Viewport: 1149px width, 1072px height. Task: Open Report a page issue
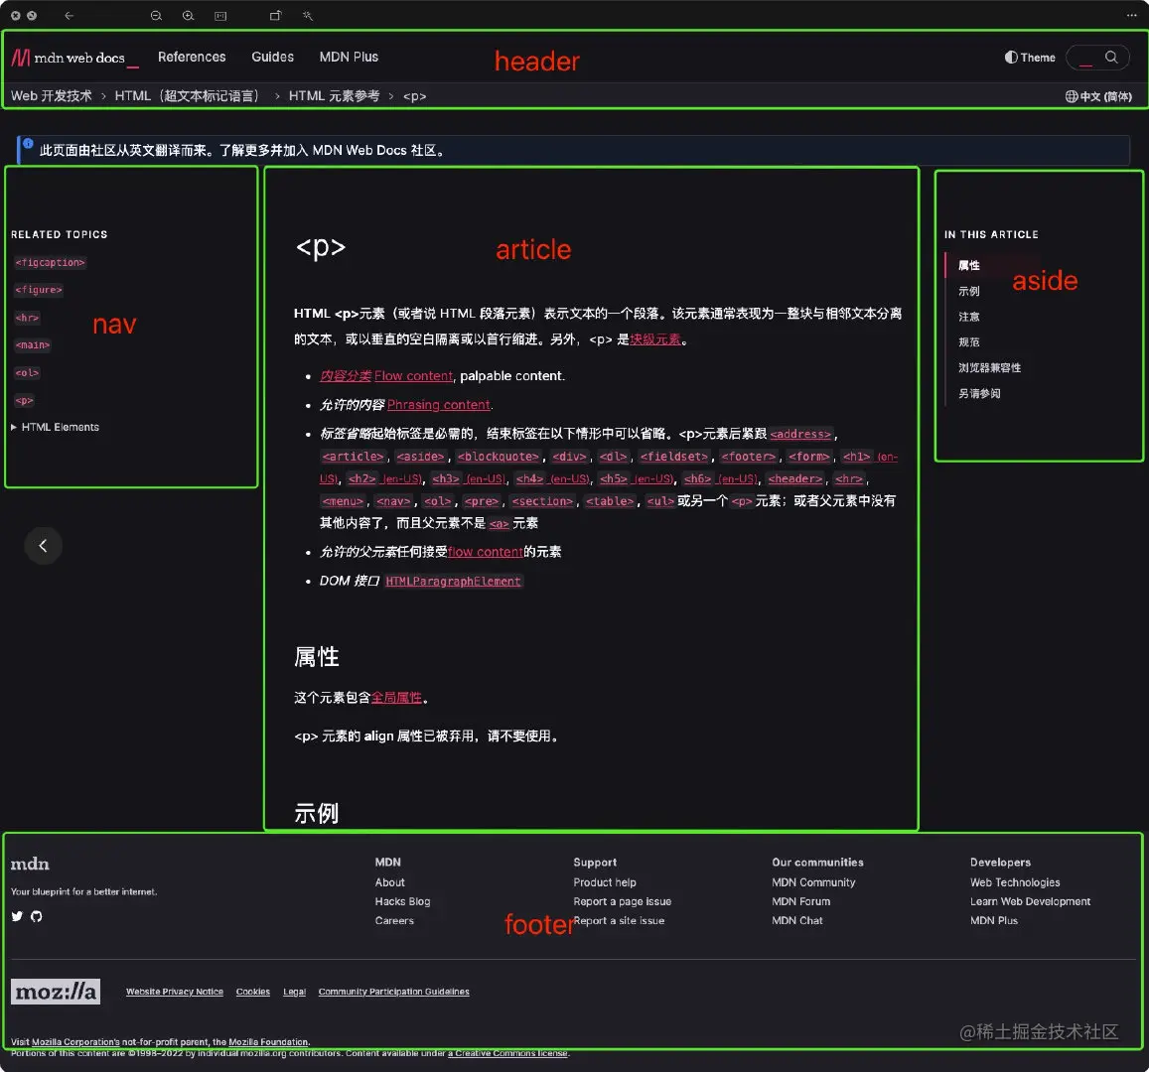[x=622, y=901]
